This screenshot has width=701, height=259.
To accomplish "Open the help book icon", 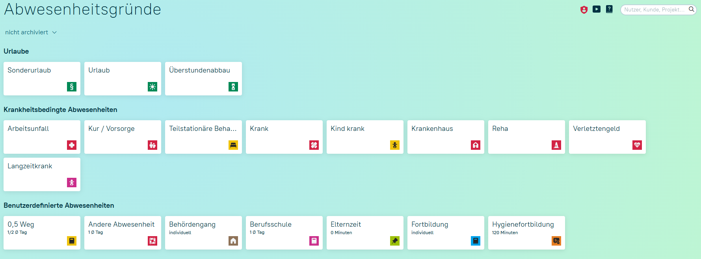I will click(609, 9).
